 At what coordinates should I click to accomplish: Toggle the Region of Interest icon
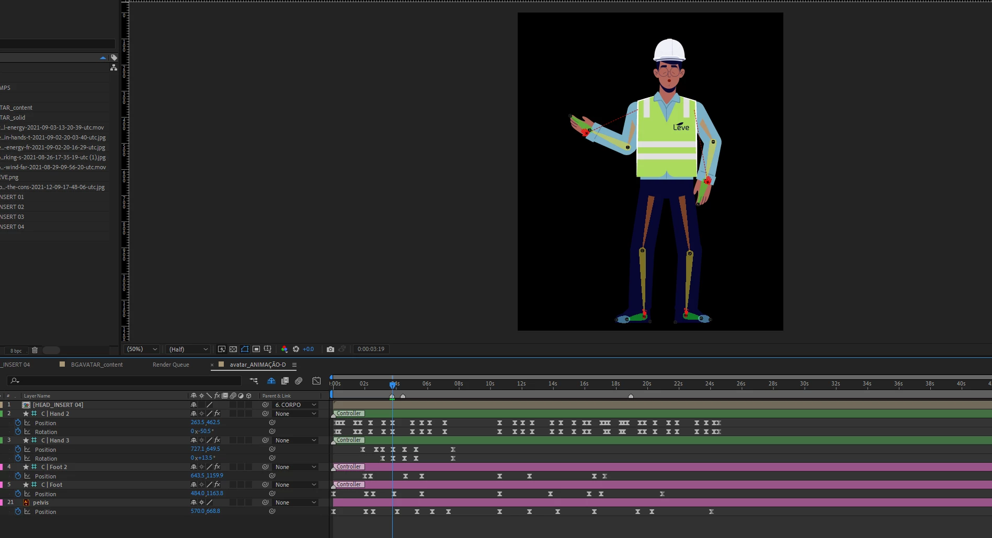[256, 349]
